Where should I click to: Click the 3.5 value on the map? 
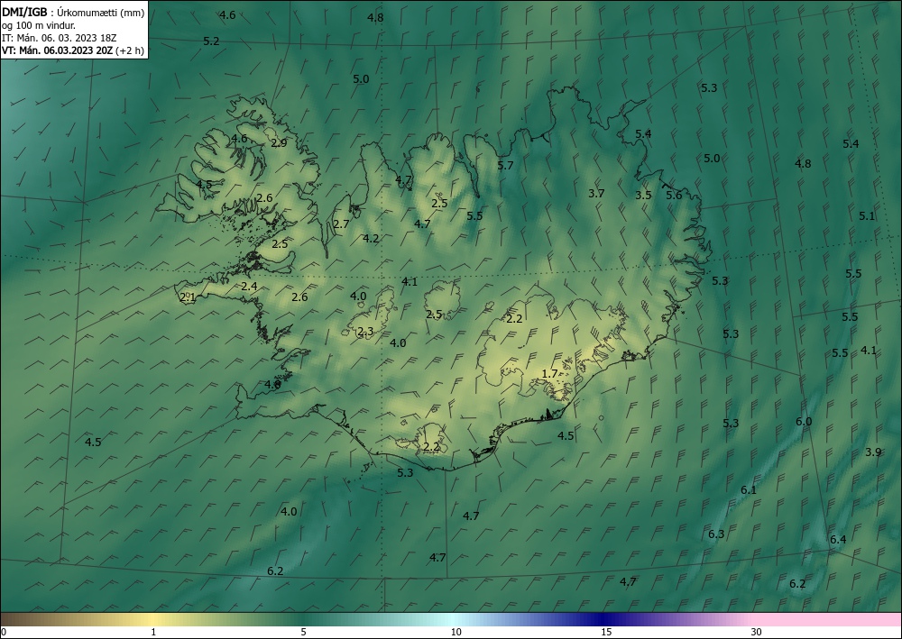click(643, 196)
